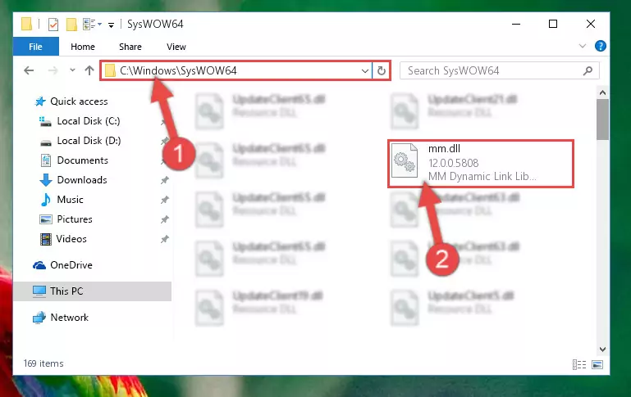Select Quick access in navigation pane
Viewport: 631px width, 397px height.
pyautogui.click(x=79, y=102)
